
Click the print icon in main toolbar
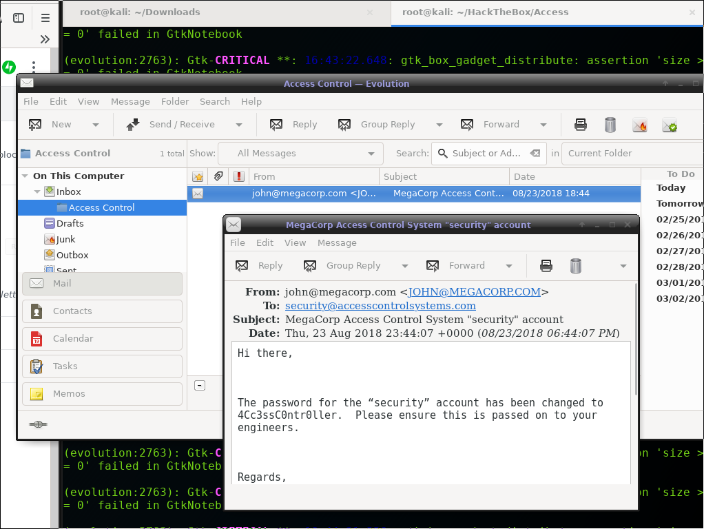pos(581,125)
